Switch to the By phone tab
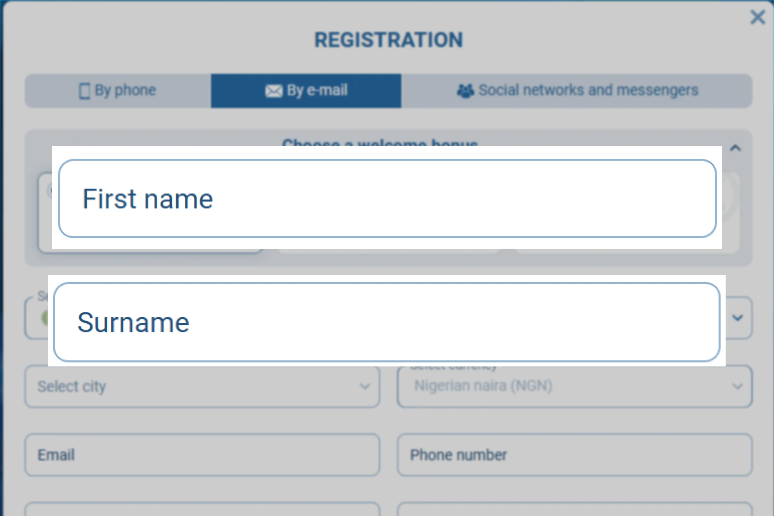 point(117,91)
